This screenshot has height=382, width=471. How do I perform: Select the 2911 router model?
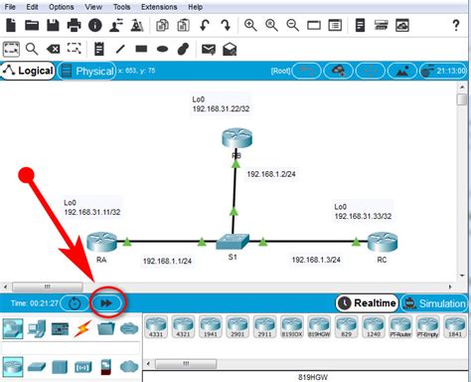pyautogui.click(x=264, y=326)
